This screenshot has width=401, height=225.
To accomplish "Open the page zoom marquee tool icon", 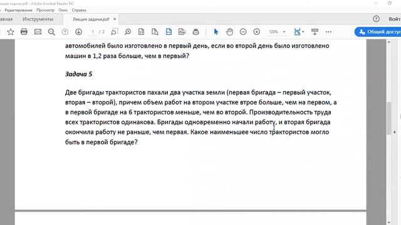I will [x=114, y=32].
